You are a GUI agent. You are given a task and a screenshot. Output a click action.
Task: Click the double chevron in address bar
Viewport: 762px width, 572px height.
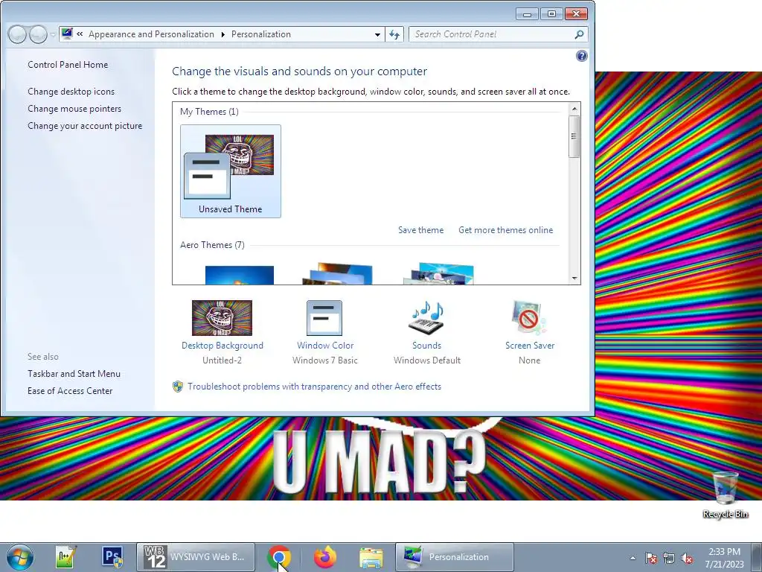80,34
